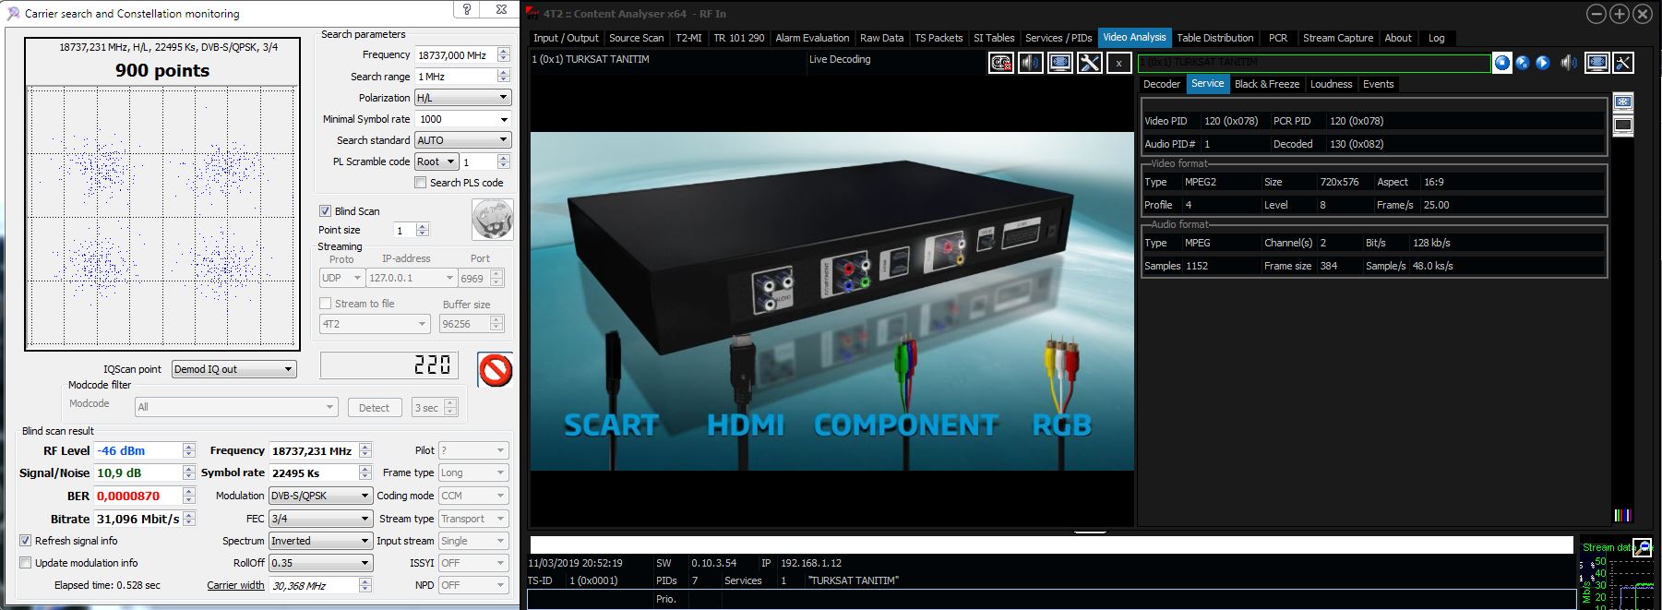Click the blind scan radar dish button
This screenshot has width=1662, height=610.
tap(492, 220)
